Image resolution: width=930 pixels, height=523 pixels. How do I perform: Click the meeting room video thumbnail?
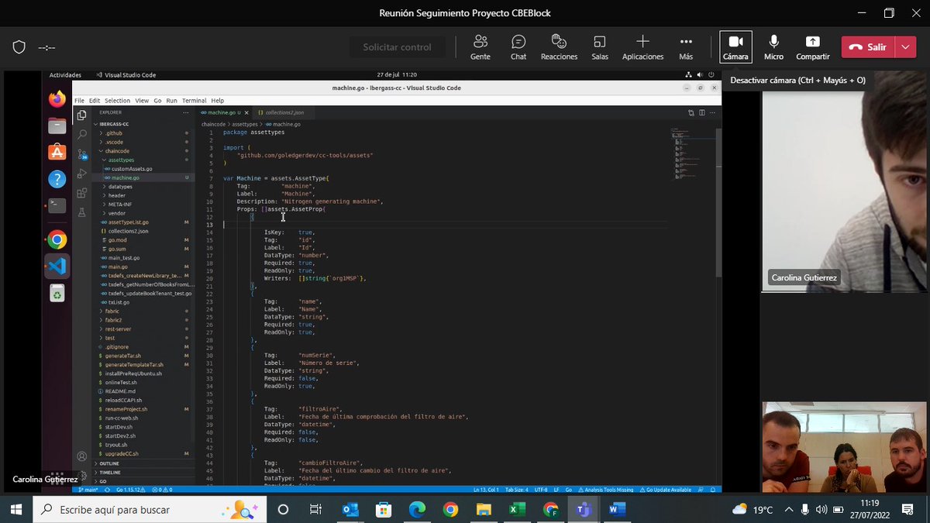[x=844, y=447]
